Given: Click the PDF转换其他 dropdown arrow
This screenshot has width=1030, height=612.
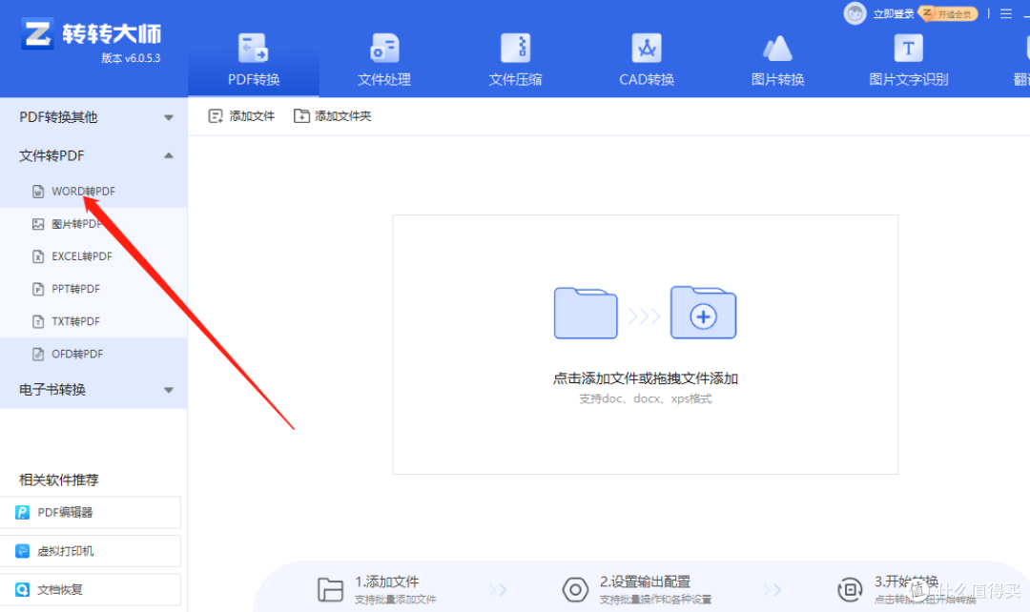Looking at the screenshot, I should pos(169,117).
